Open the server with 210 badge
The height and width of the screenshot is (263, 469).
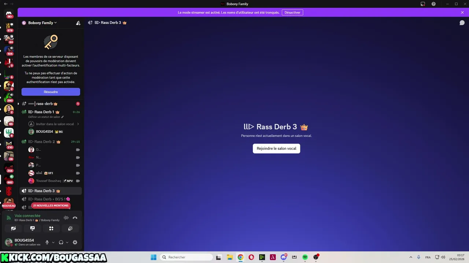(x=9, y=144)
